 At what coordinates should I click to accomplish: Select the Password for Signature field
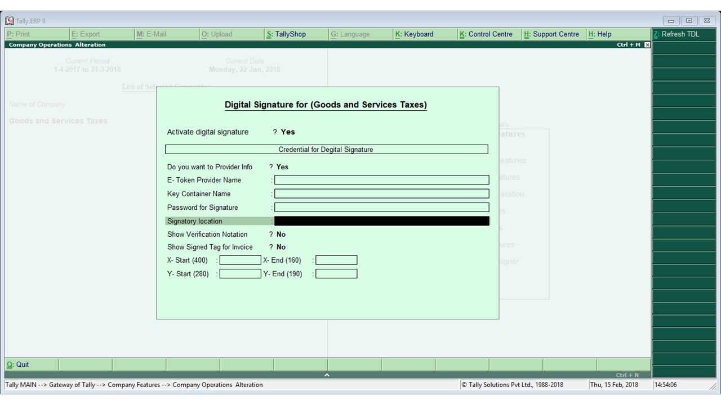click(381, 207)
